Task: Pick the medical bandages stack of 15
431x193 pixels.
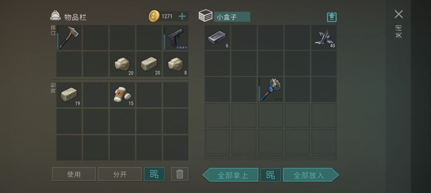Action: point(123,95)
